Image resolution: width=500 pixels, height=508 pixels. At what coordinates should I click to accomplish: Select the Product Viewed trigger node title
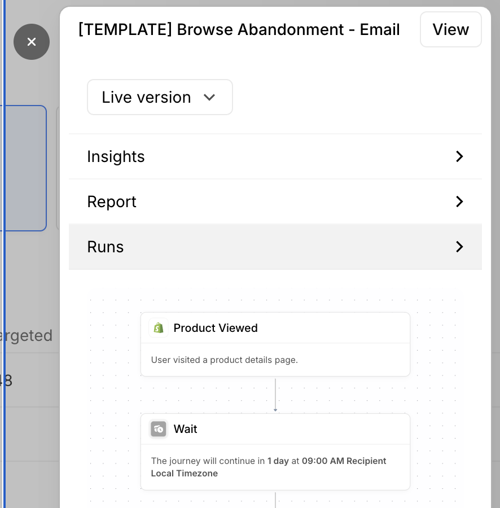[x=216, y=328]
